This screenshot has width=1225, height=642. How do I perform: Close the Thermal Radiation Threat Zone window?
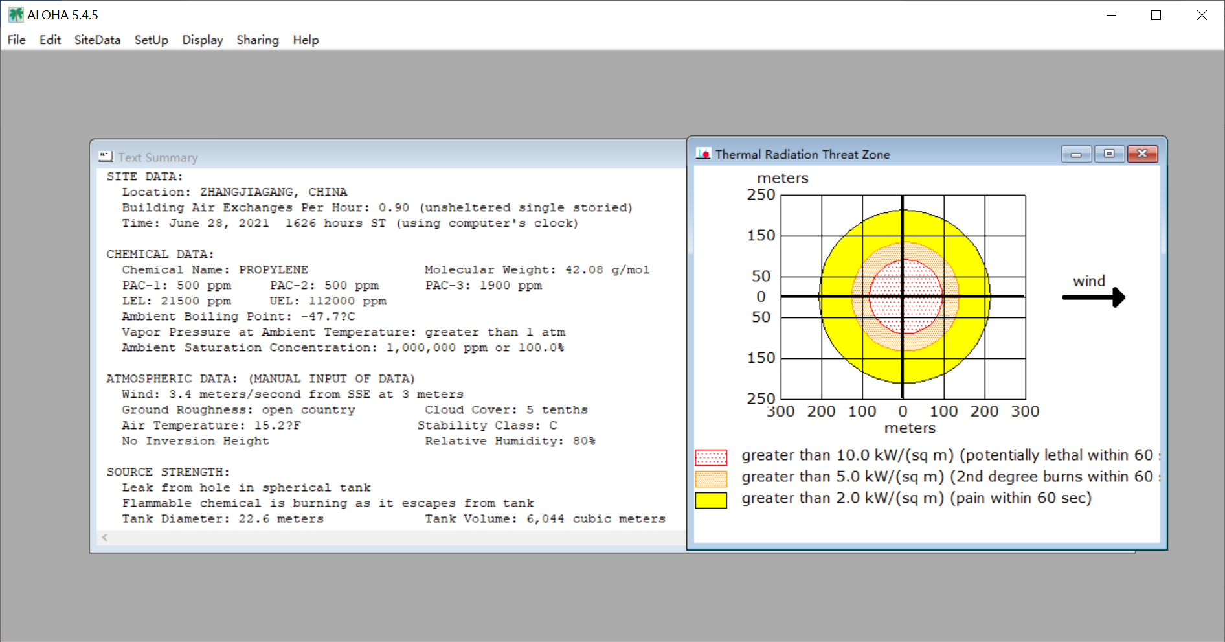click(1142, 154)
